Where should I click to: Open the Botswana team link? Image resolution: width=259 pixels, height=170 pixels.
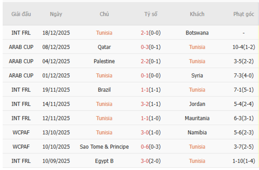[x=197, y=33]
